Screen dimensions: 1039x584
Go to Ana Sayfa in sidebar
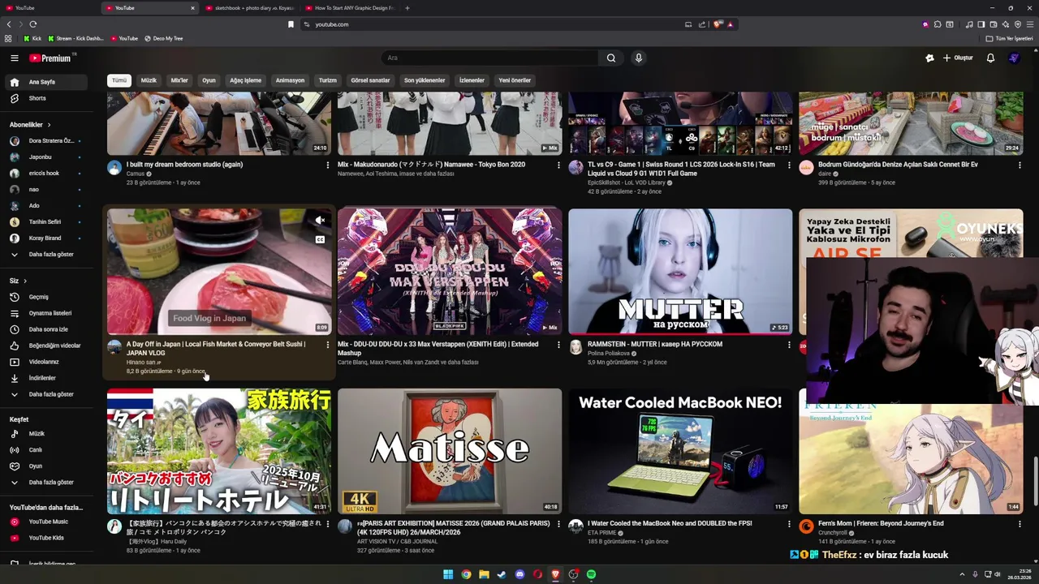[47, 82]
